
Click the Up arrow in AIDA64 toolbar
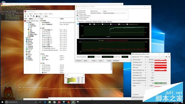pyautogui.click(x=31, y=16)
